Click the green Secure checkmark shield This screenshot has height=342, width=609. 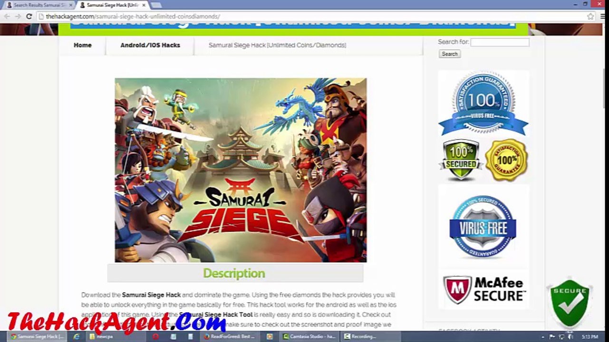pos(570,303)
